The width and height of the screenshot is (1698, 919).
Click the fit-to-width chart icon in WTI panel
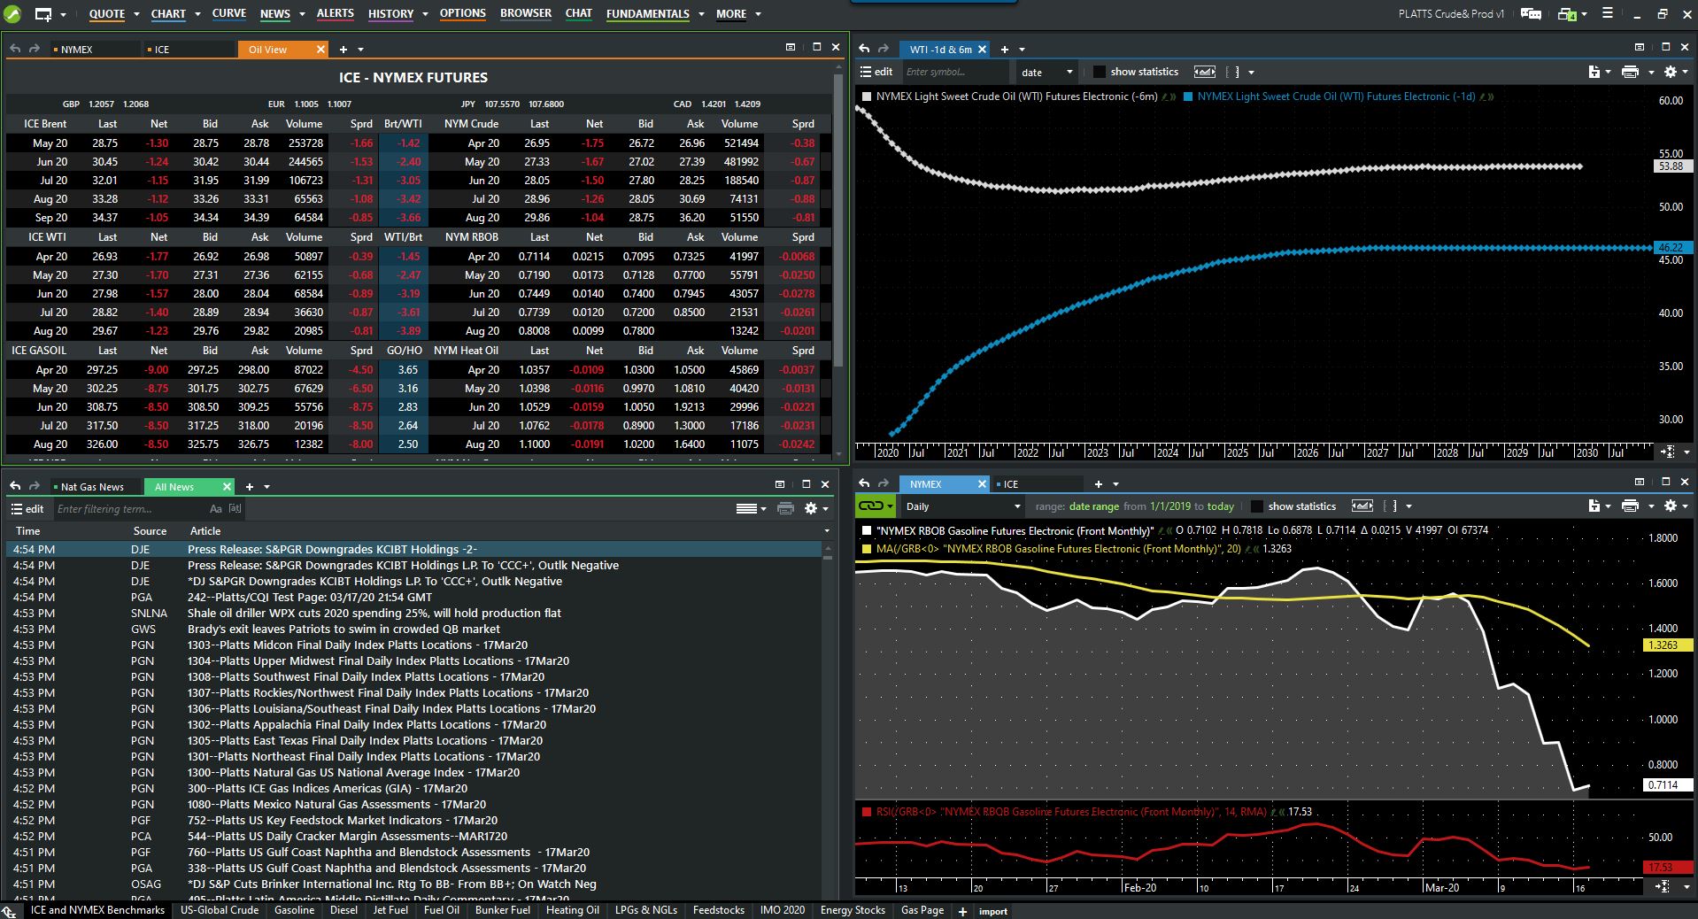point(1204,72)
